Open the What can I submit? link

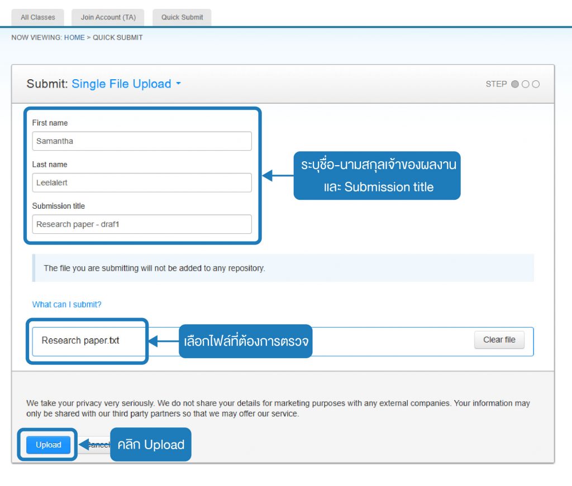point(67,305)
